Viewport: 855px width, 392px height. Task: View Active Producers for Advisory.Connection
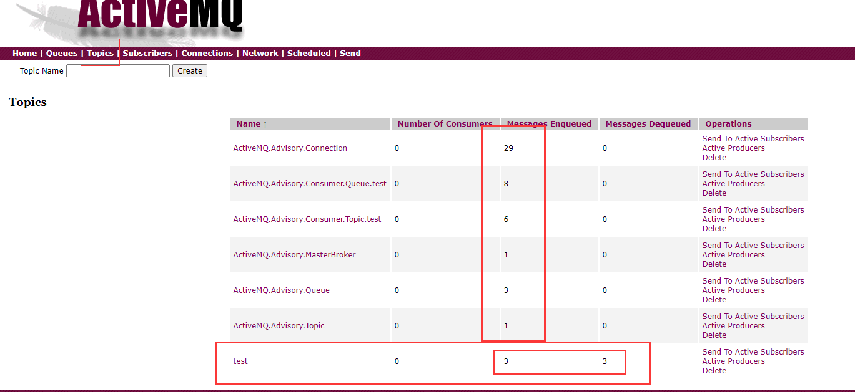733,148
